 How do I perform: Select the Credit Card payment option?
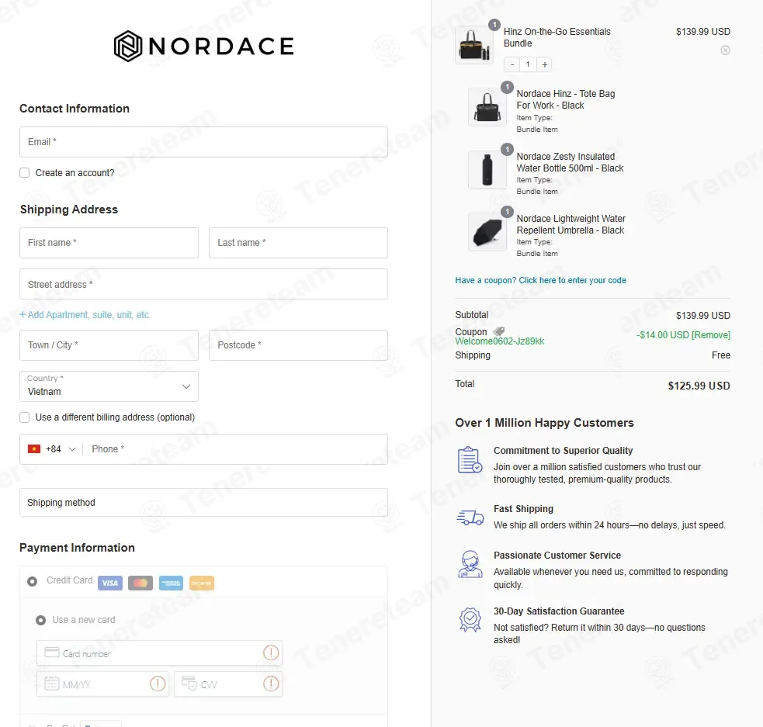pyautogui.click(x=32, y=581)
